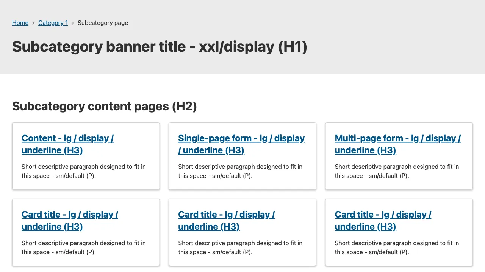Open the Multi-page form card link
The image size is (485, 272).
pyautogui.click(x=397, y=138)
